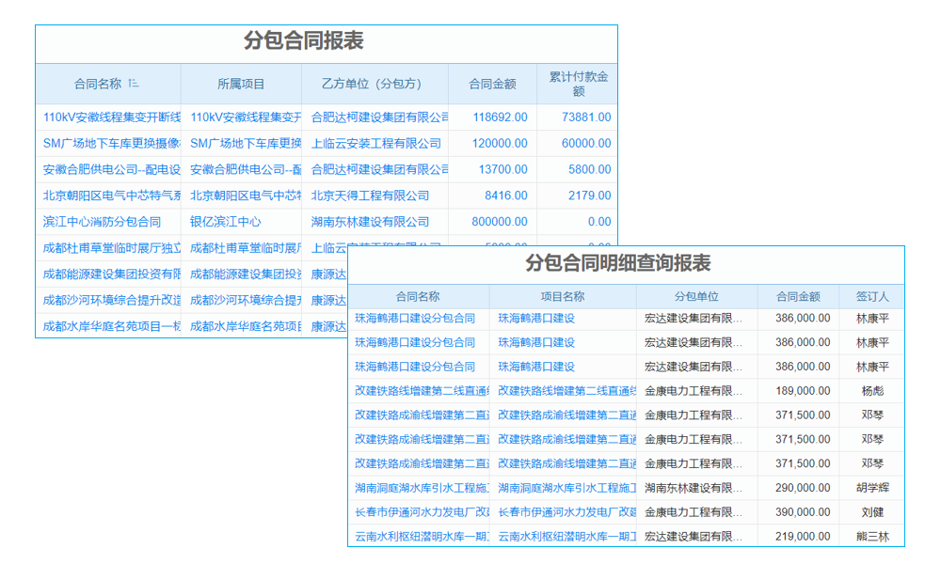The image size is (941, 564).
Task: Open 珠海鹤港口建设分包合同 in detail report
Action: tap(416, 318)
